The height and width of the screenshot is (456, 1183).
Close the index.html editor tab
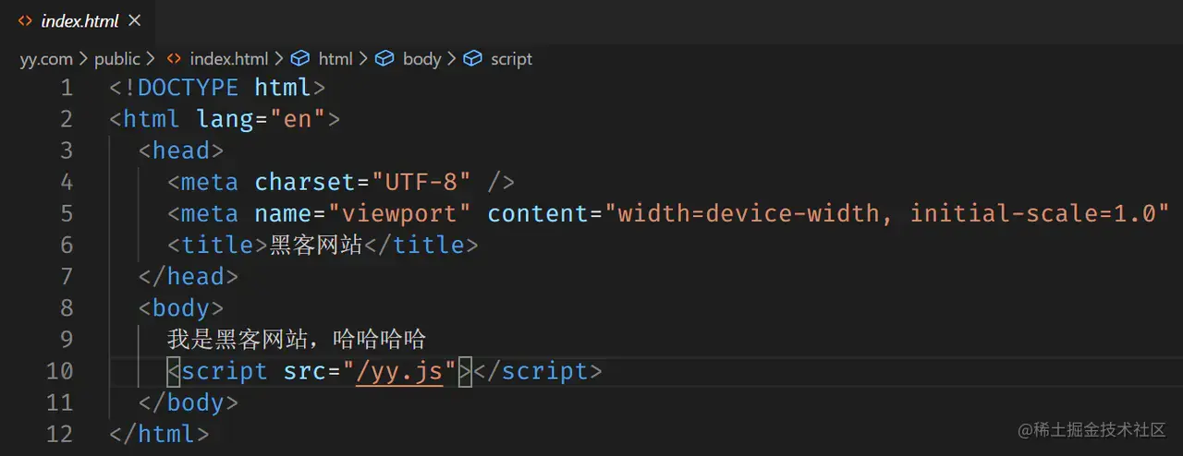point(135,20)
